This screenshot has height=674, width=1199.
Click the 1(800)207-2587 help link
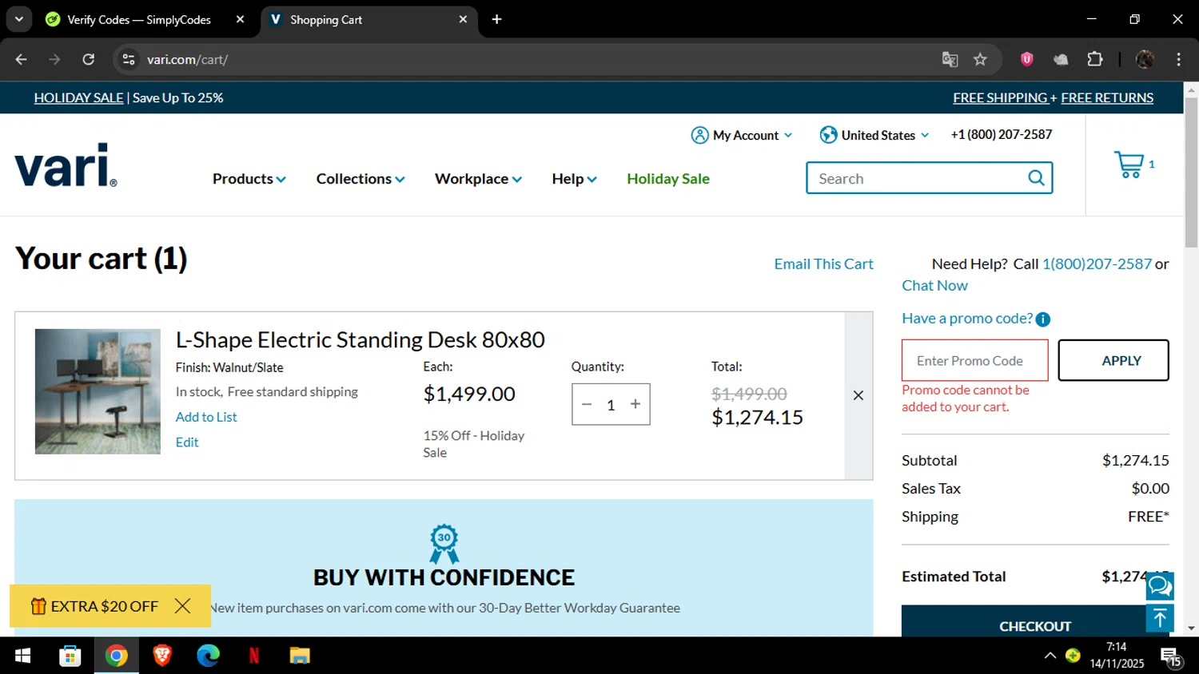tap(1097, 264)
